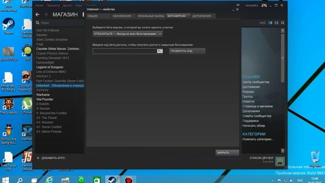
Task: Select WarThunder in the library list
Action: click(x=45, y=100)
